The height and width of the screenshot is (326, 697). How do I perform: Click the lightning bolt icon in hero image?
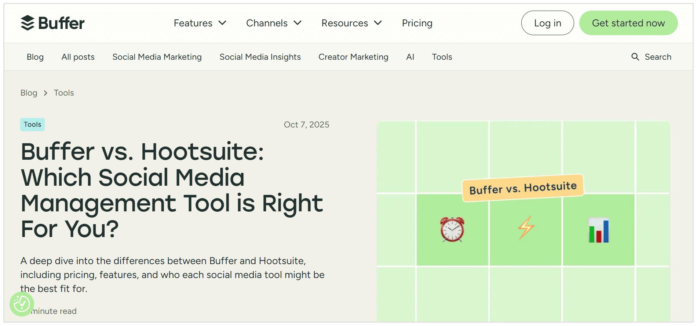tap(526, 227)
